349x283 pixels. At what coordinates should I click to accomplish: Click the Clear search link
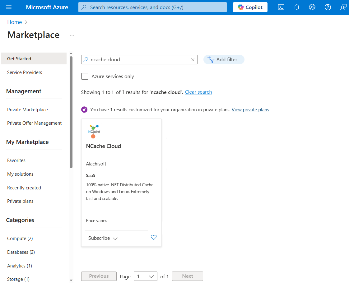click(198, 92)
